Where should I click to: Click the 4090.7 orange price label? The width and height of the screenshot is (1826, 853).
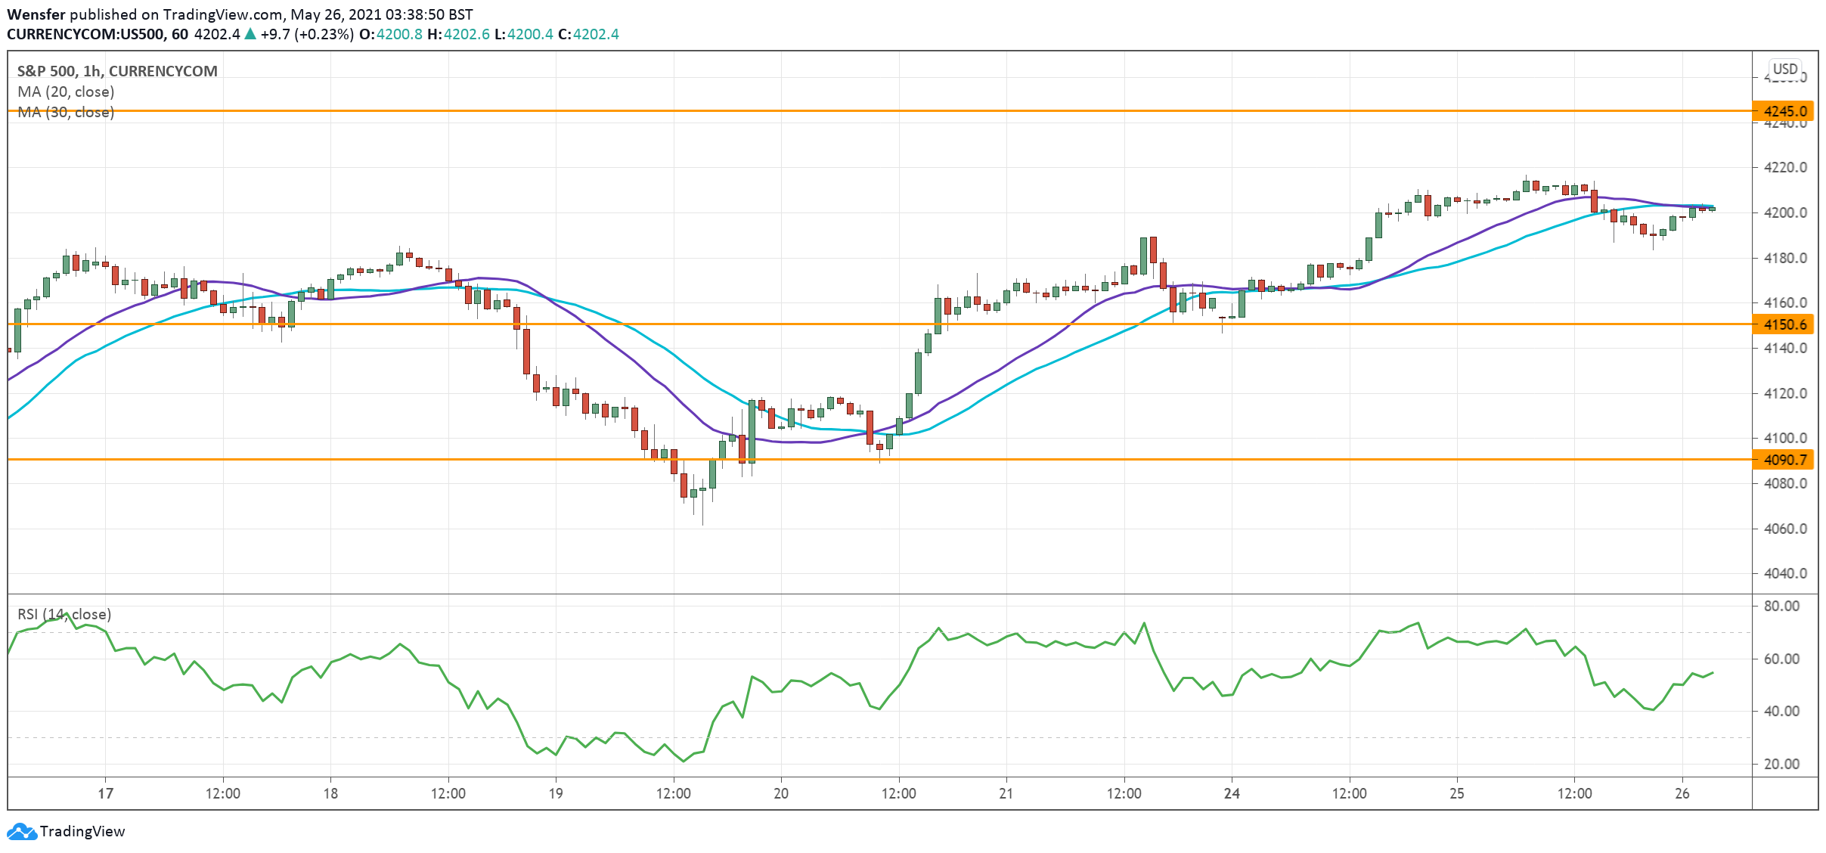(x=1784, y=460)
